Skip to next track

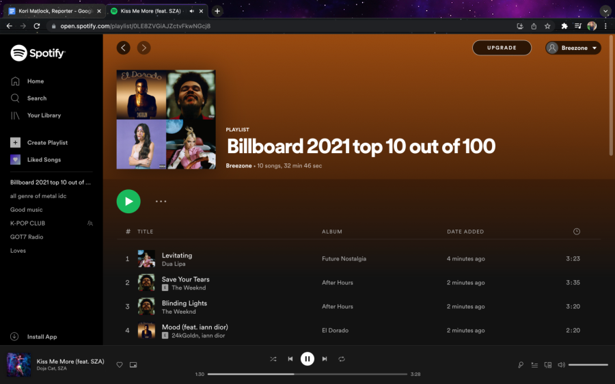pos(325,359)
